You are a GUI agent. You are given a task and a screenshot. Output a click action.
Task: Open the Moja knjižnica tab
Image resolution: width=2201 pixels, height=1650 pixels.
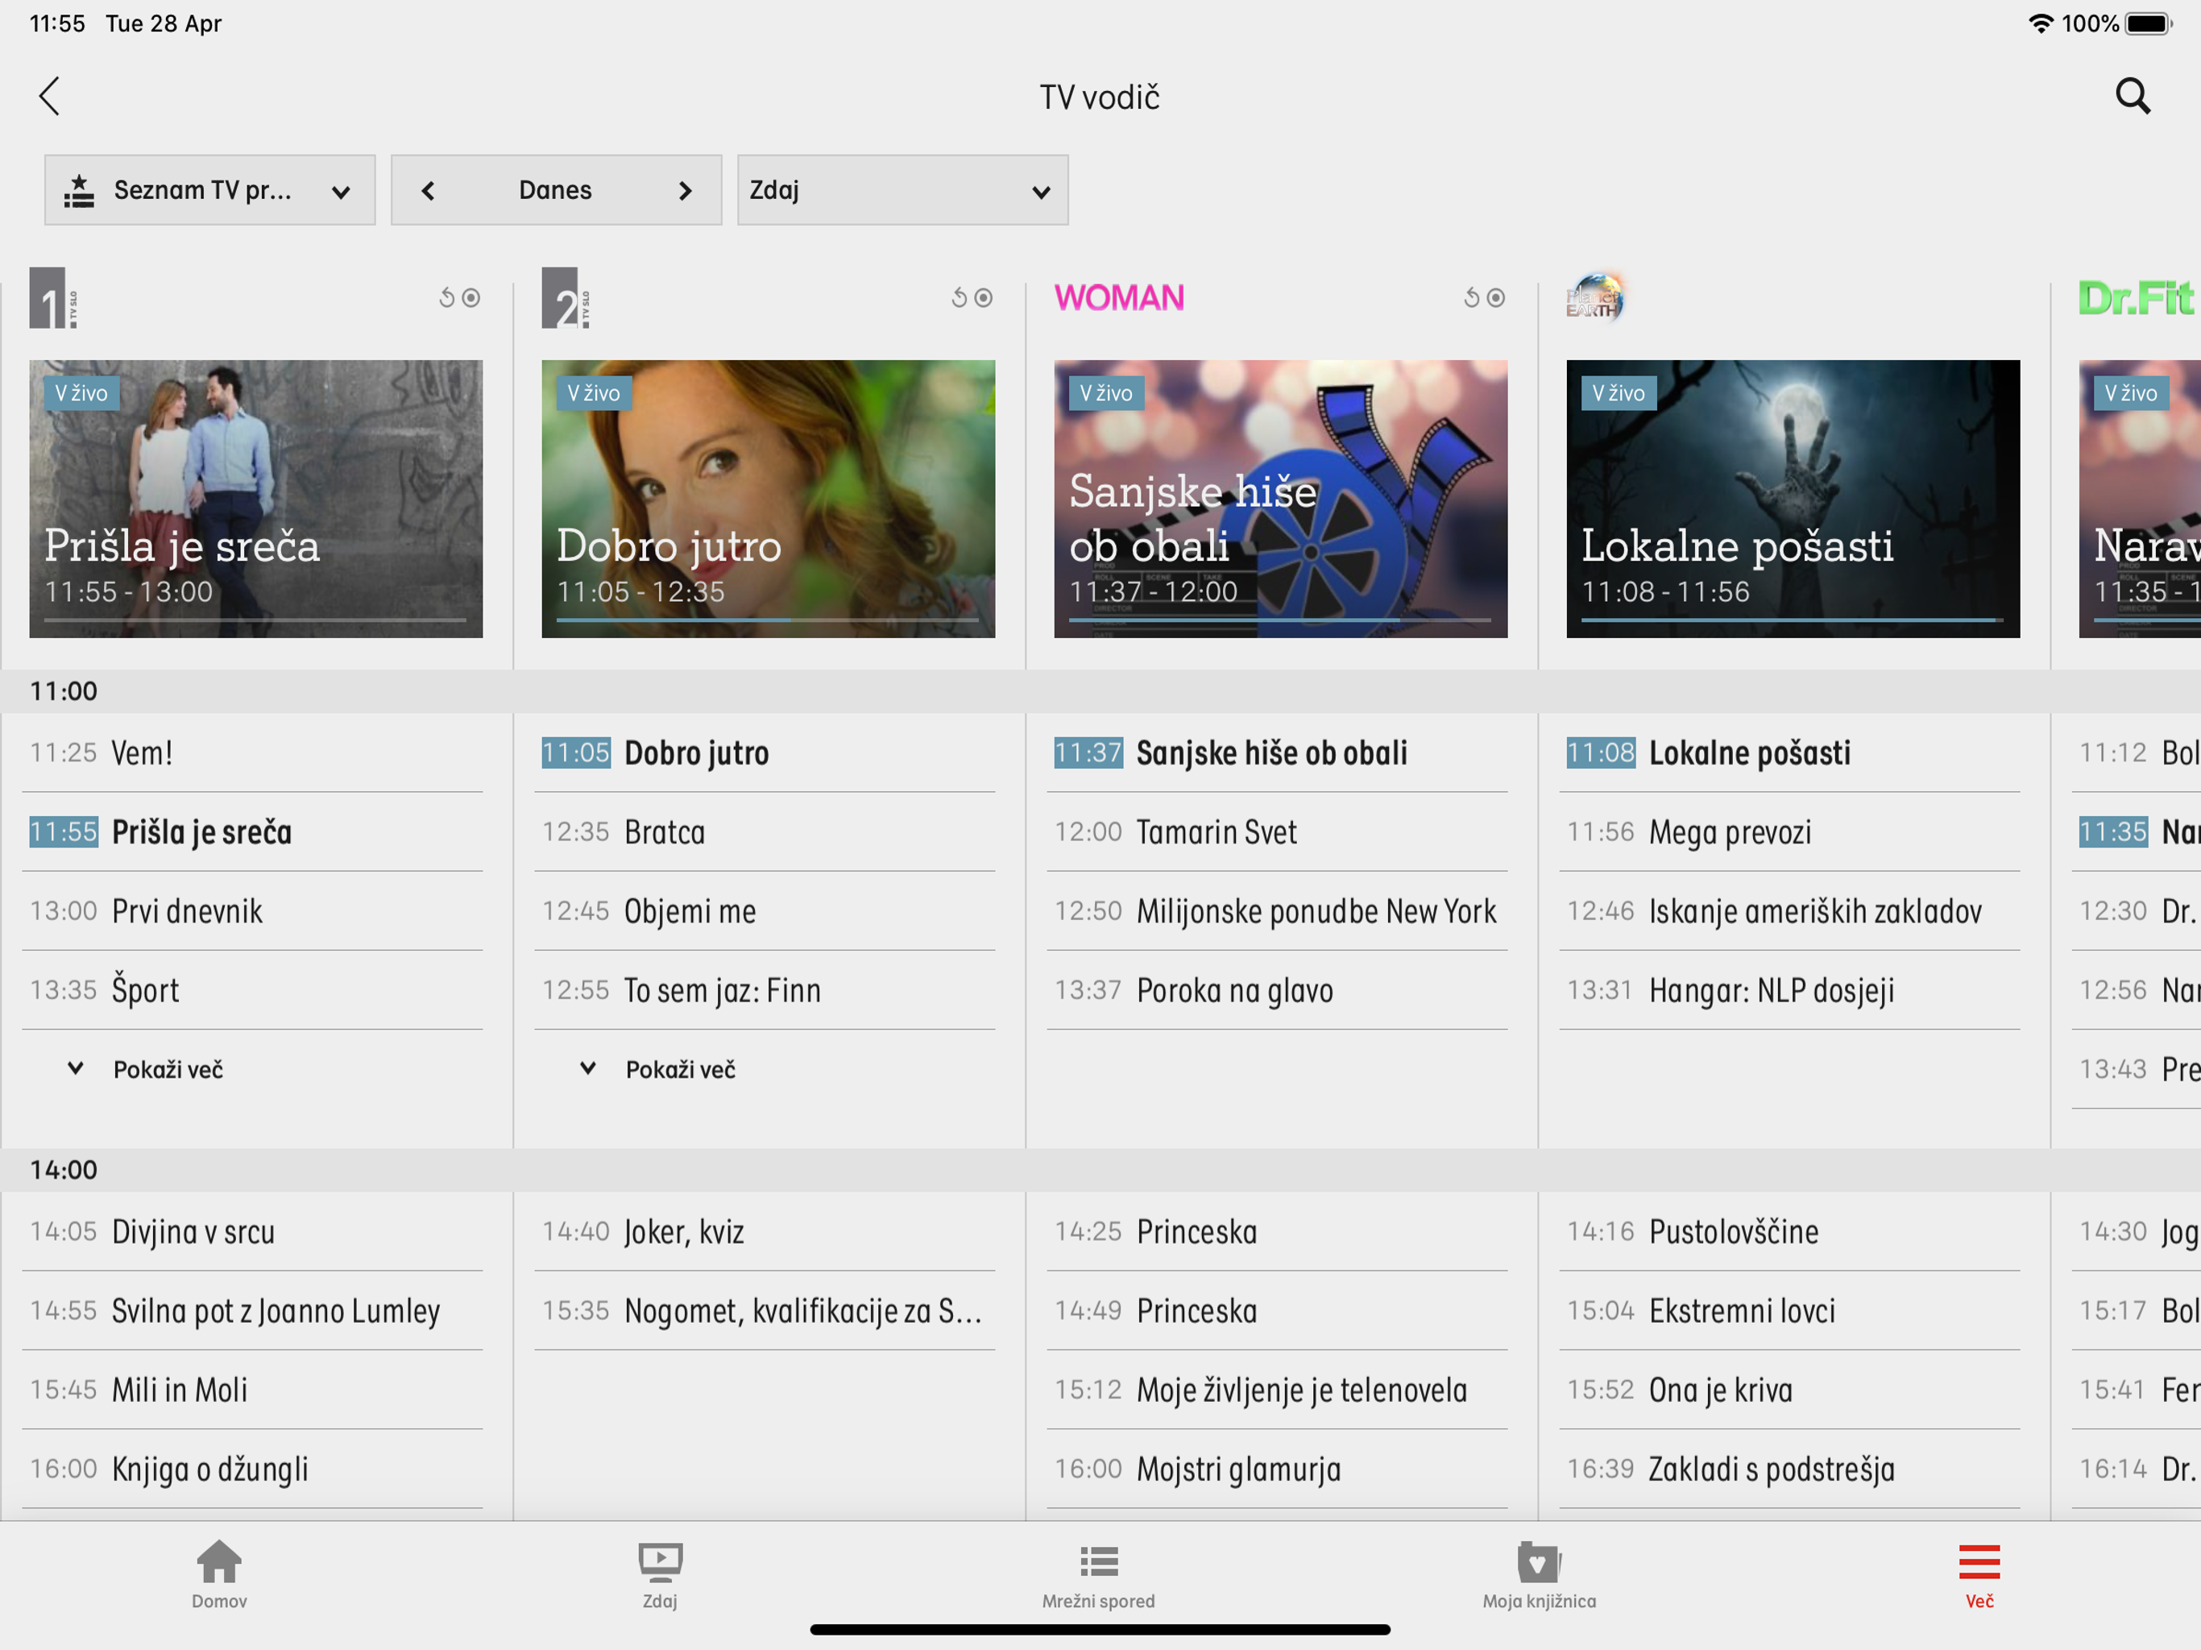click(1540, 1575)
